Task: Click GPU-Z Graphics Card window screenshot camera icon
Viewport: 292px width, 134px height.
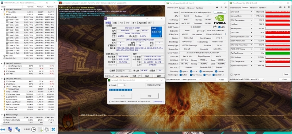Action: 217,8
